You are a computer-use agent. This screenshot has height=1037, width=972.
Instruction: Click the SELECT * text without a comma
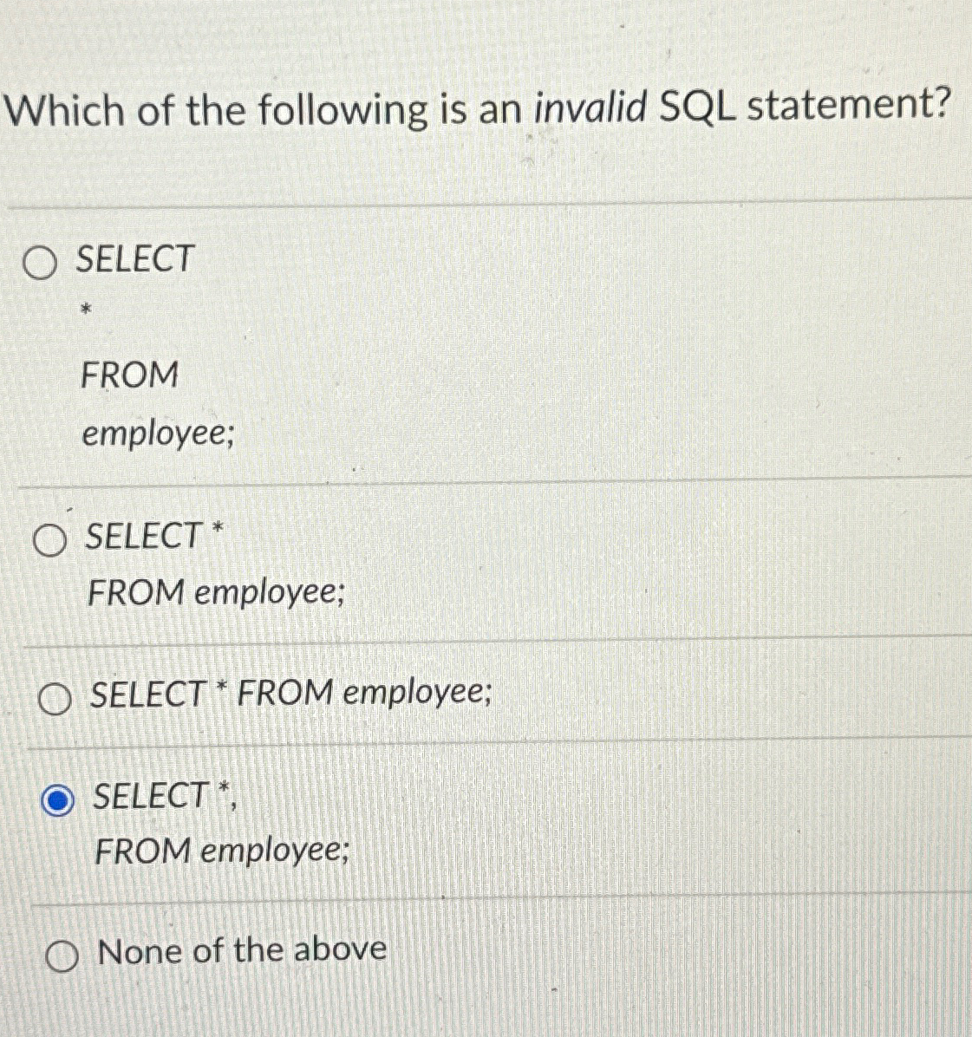[154, 535]
